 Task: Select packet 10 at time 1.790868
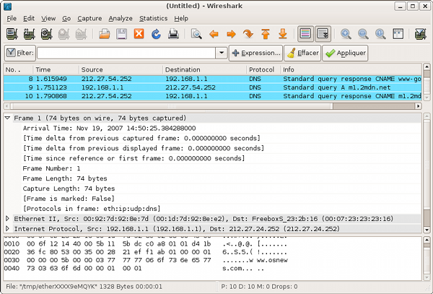[x=213, y=96]
